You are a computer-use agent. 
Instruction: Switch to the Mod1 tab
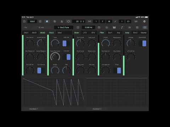point(34,32)
